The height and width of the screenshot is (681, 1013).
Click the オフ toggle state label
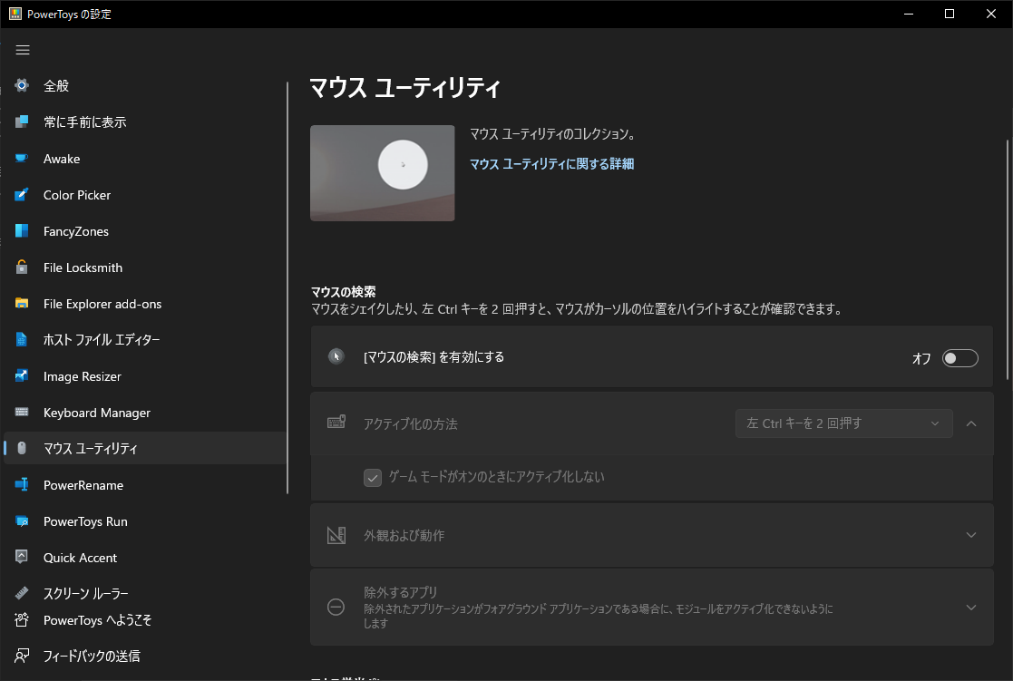click(x=921, y=358)
